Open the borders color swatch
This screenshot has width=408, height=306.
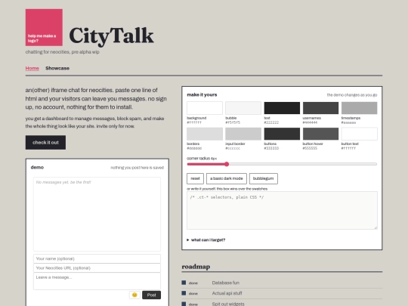[x=205, y=134]
